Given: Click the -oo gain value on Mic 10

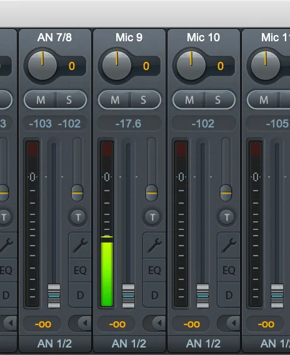Looking at the screenshot, I should click(x=191, y=324).
